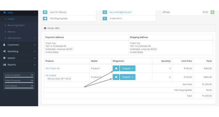The height and width of the screenshot is (117, 219).
Task: Open the HTC Touch HD product link
Action: 52,68
